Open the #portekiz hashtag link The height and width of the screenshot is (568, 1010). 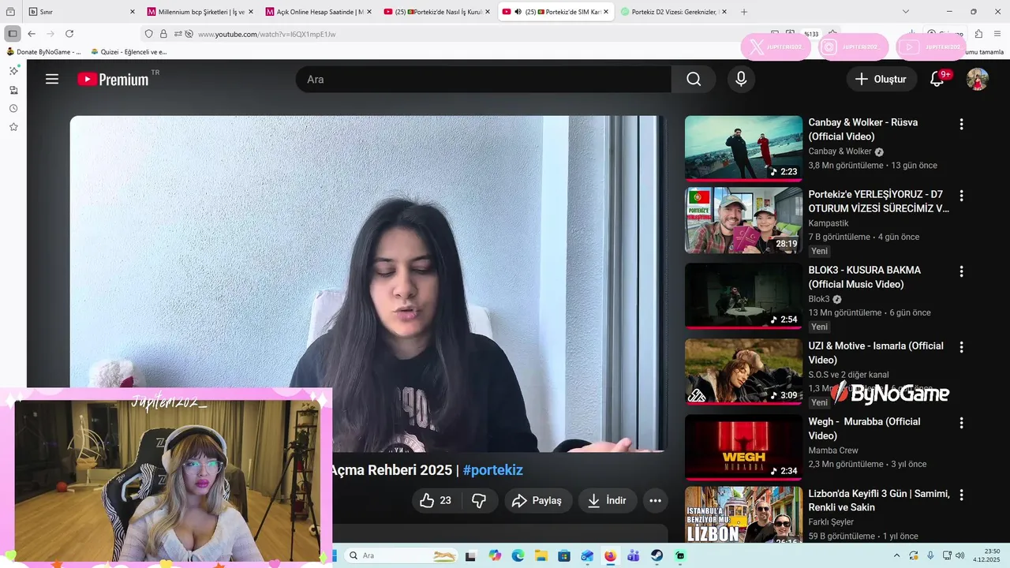pos(492,470)
